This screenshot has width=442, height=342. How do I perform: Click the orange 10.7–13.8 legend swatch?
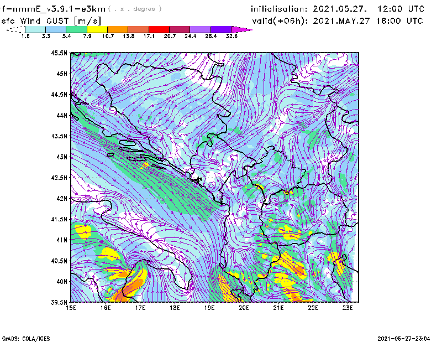click(x=118, y=29)
